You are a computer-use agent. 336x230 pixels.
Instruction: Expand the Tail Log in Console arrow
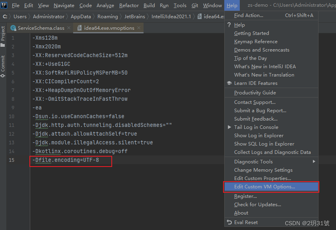coord(229,127)
